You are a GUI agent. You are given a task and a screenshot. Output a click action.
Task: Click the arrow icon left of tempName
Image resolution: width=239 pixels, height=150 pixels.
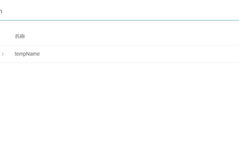(x=3, y=54)
